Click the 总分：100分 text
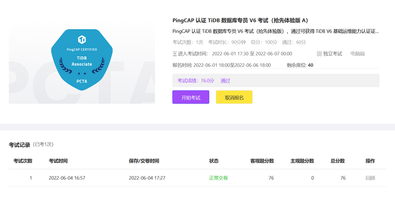This screenshot has height=197, width=395. [x=264, y=42]
